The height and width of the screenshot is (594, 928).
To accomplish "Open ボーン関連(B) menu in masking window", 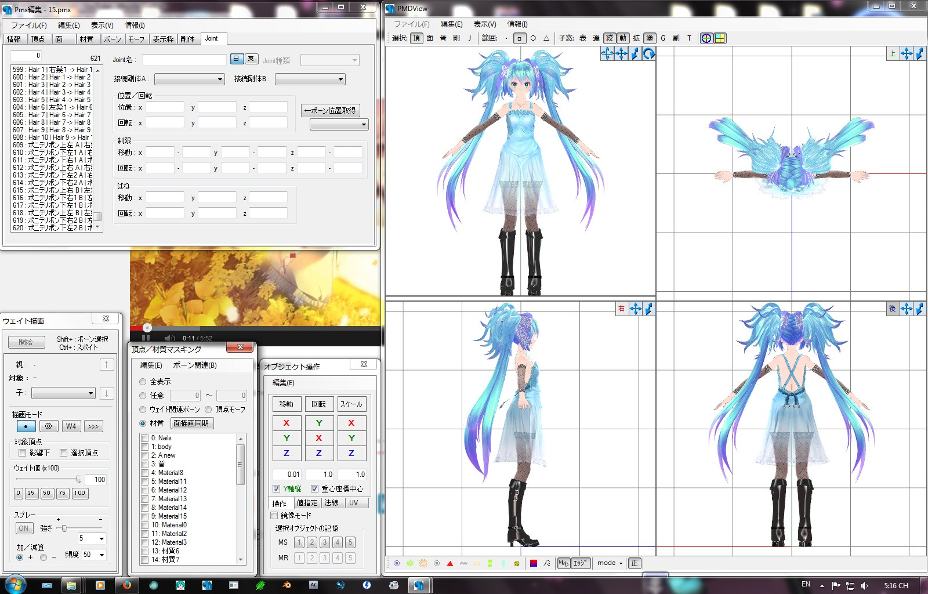I will pos(195,365).
